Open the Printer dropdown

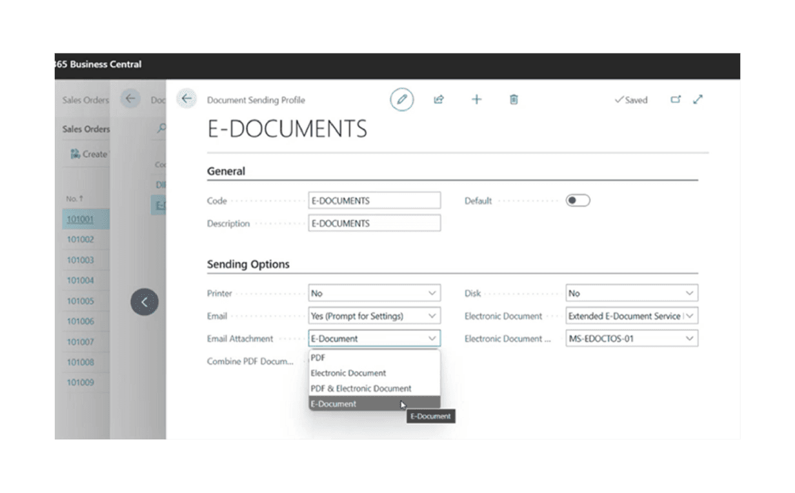[x=374, y=293]
